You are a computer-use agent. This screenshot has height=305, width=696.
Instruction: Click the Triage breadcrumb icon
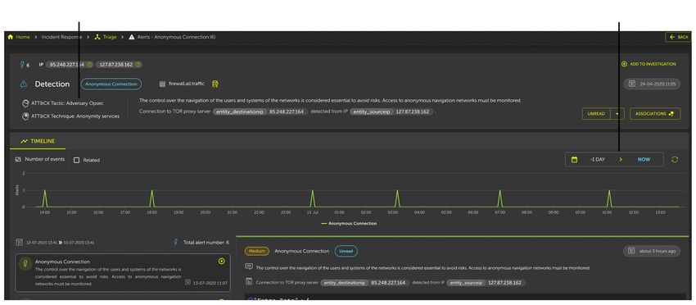pyautogui.click(x=97, y=37)
